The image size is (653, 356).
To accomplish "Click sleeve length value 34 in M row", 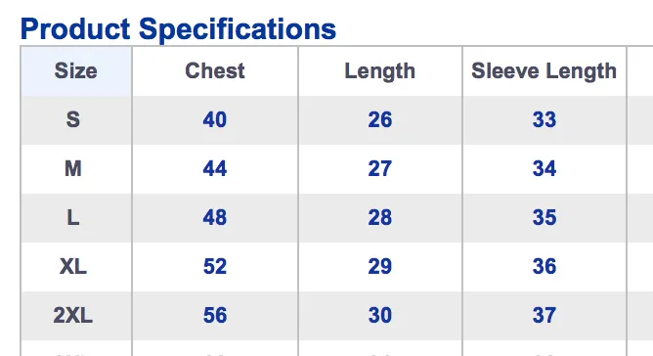I will [544, 168].
